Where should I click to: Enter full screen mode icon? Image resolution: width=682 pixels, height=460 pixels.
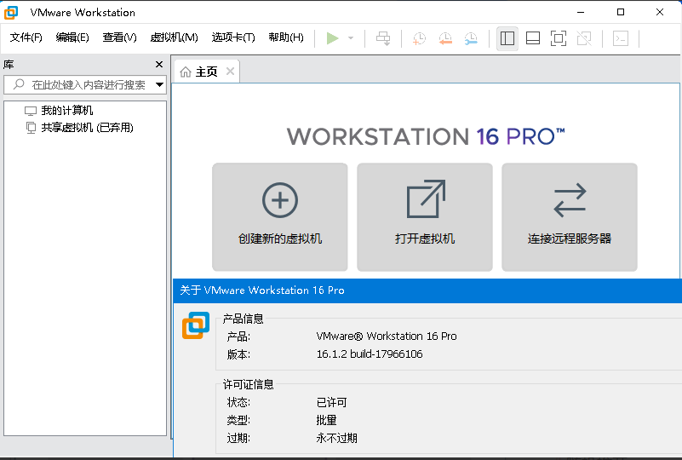pyautogui.click(x=559, y=38)
